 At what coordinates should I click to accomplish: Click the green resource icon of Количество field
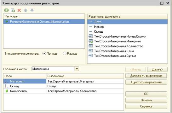(7, 91)
